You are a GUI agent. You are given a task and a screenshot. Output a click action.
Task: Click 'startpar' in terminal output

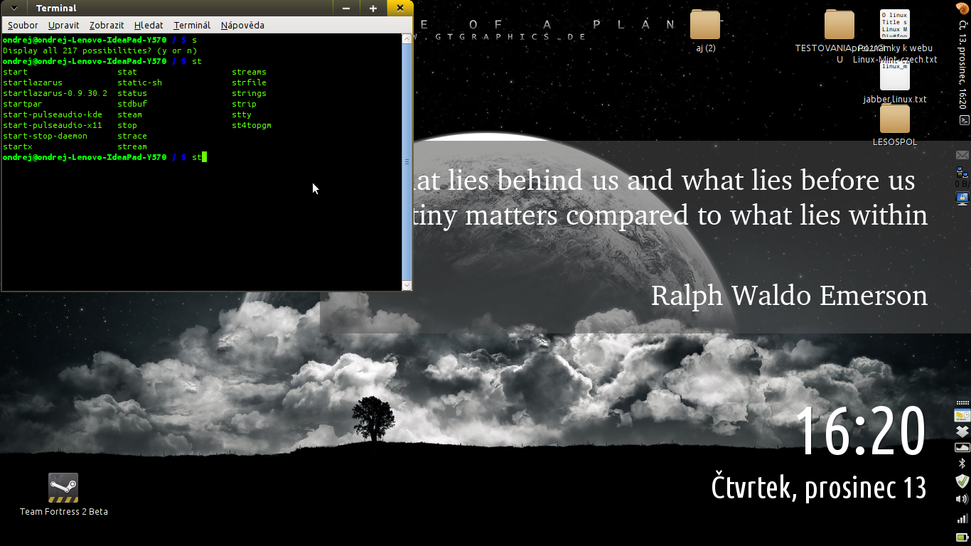23,104
